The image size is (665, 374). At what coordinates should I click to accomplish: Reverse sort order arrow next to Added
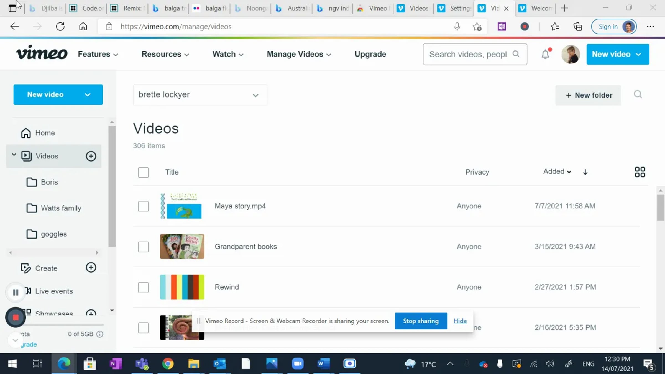click(585, 172)
